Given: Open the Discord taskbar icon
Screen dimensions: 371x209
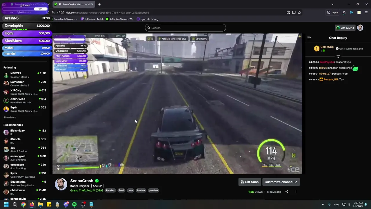Looking at the screenshot, I should [x=66, y=204].
